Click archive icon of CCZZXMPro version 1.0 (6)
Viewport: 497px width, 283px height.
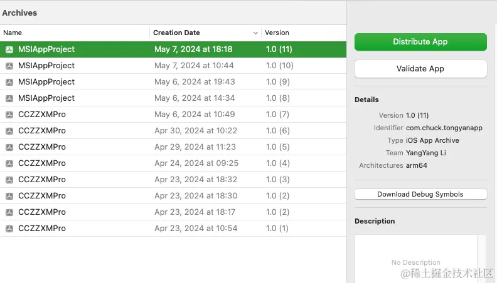point(9,131)
